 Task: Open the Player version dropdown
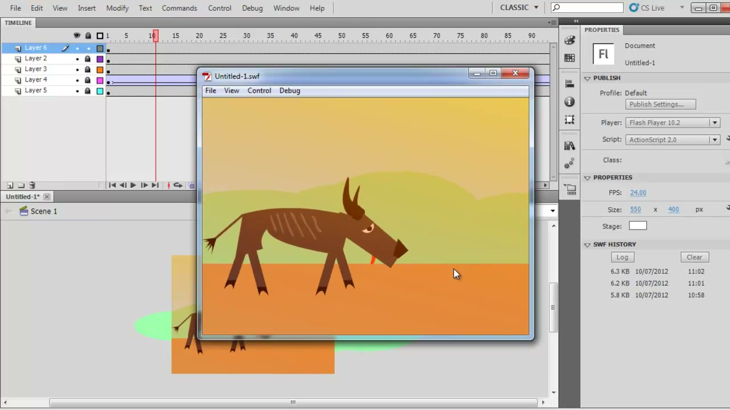pyautogui.click(x=672, y=122)
